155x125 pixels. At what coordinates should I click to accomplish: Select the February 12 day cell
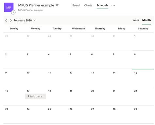click(78, 78)
